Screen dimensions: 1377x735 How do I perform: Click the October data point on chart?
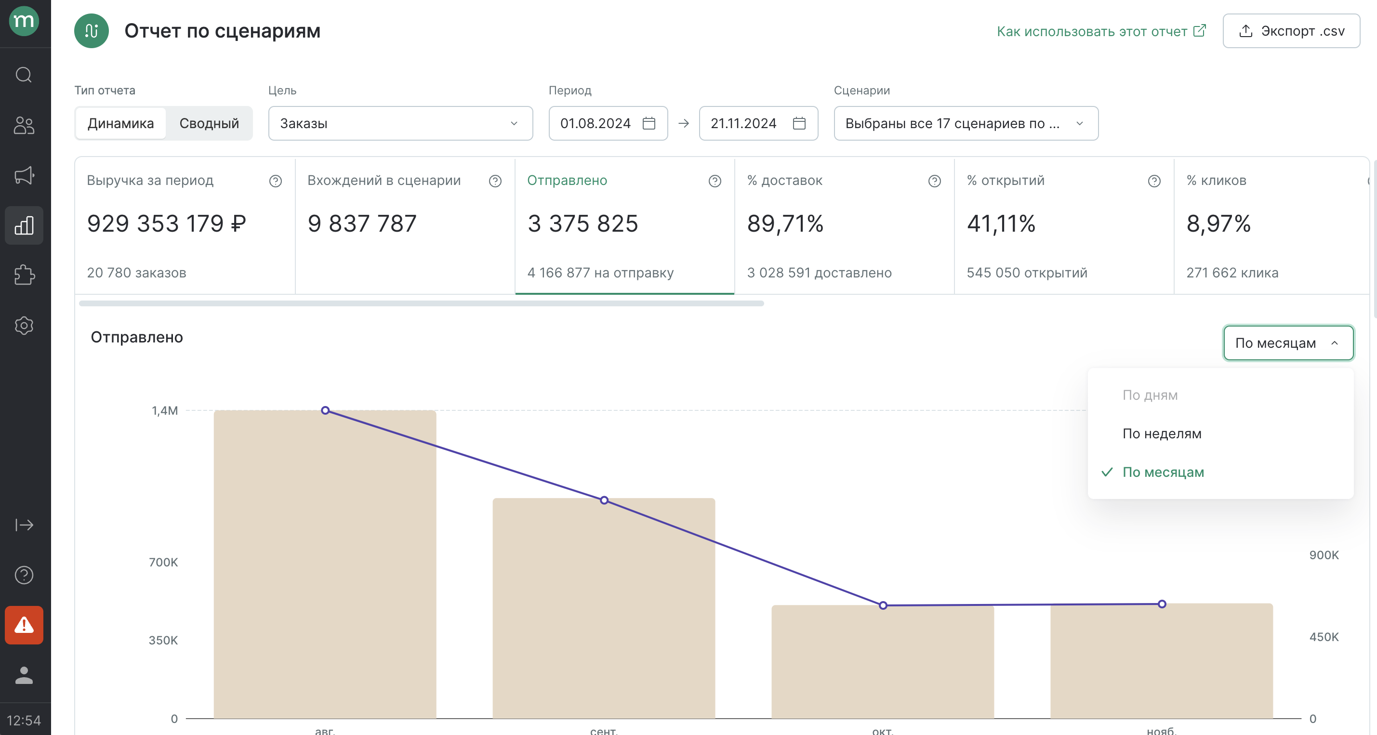(883, 605)
